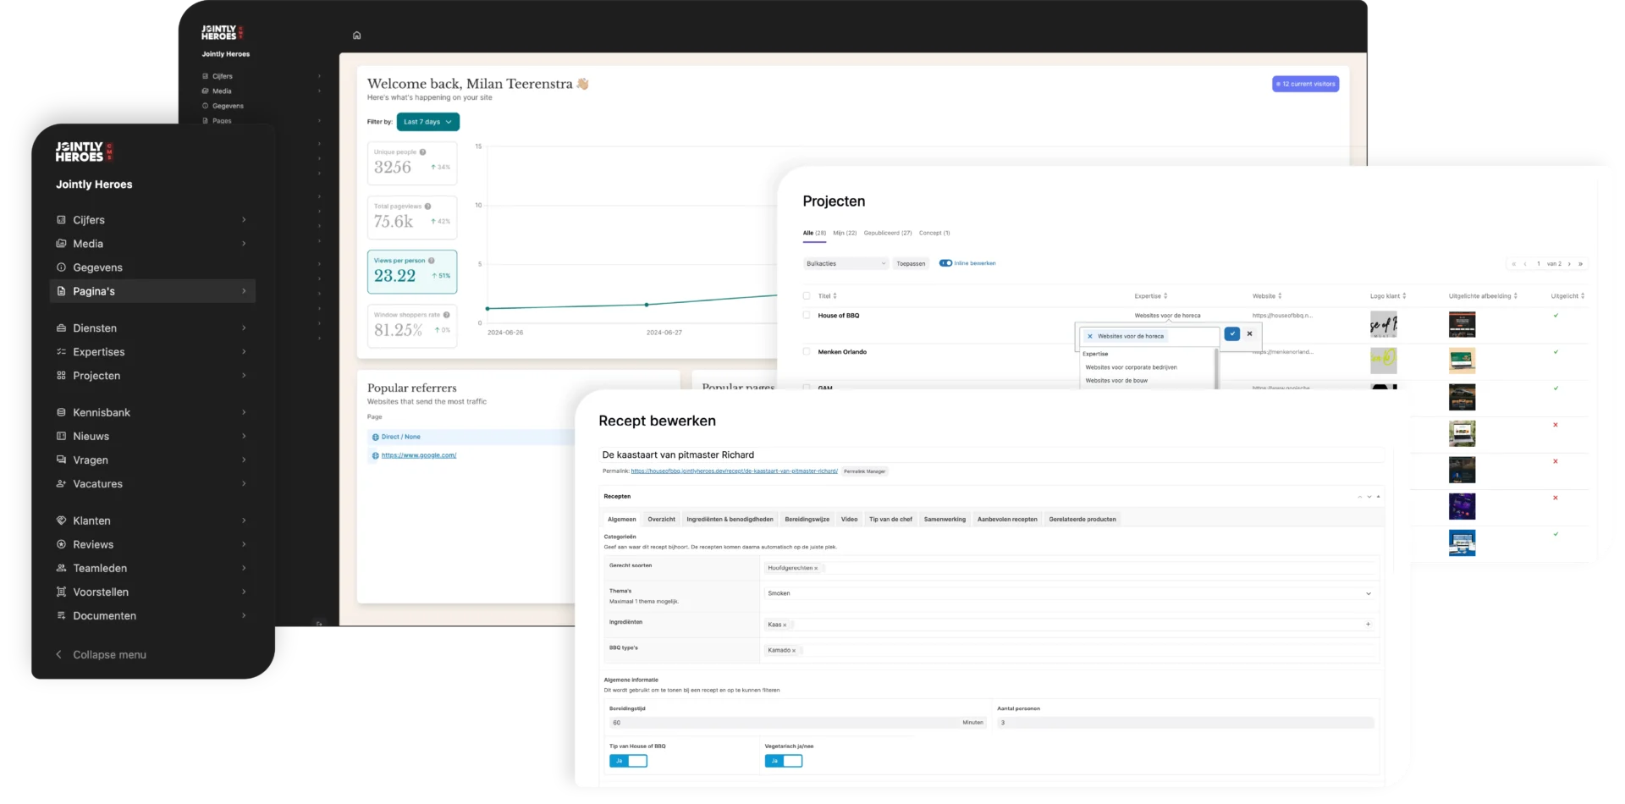Screen dimensions: 1625x804
Task: Click the Reviews star icon
Action: click(61, 545)
